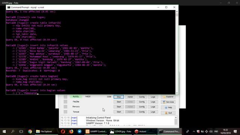240x135 pixels.
Task: Click the FileZilla module label
Action: pos(76,102)
